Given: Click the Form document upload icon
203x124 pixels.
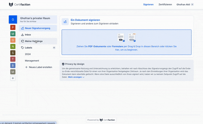Looking at the screenshot, I should point(132,38).
